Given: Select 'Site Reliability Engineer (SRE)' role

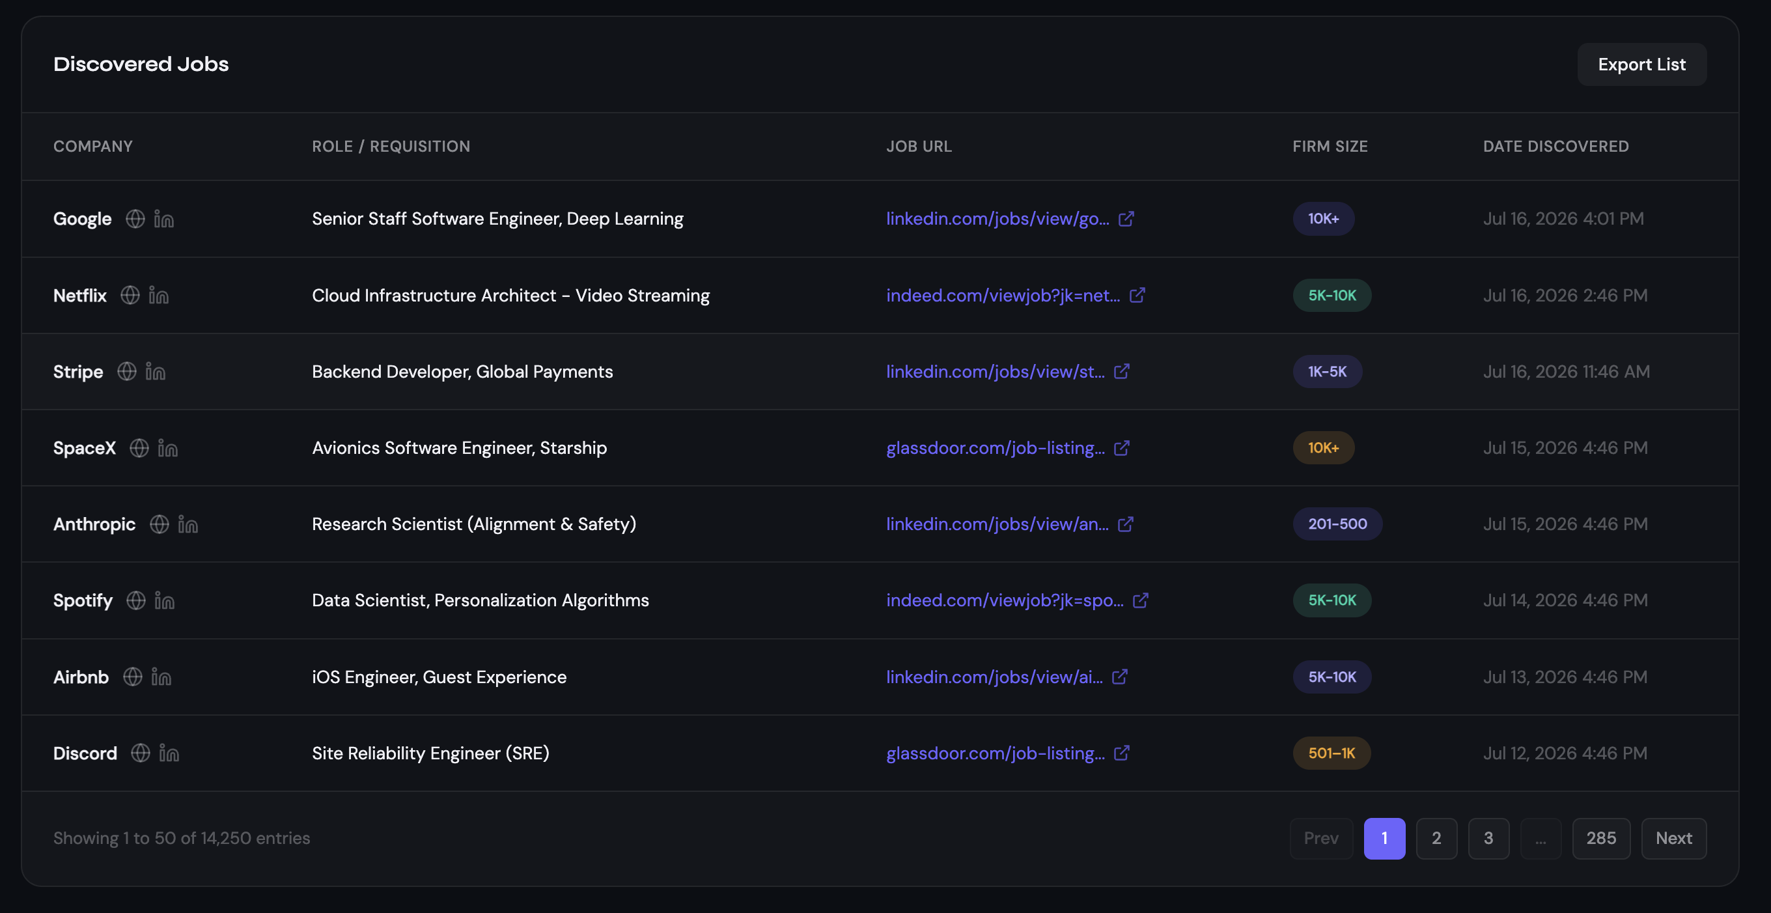Looking at the screenshot, I should [431, 753].
